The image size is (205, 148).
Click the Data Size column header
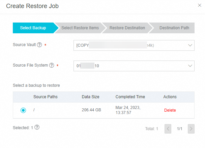tap(90, 97)
